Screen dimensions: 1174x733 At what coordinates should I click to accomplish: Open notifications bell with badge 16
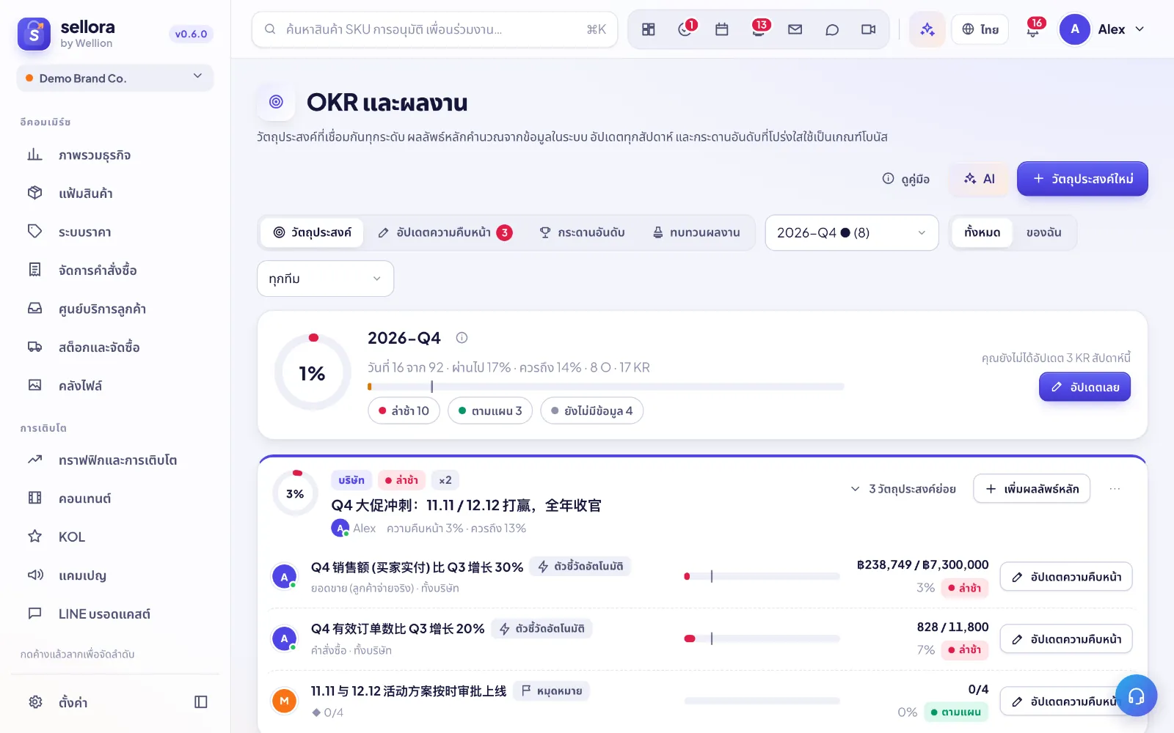tap(1032, 29)
